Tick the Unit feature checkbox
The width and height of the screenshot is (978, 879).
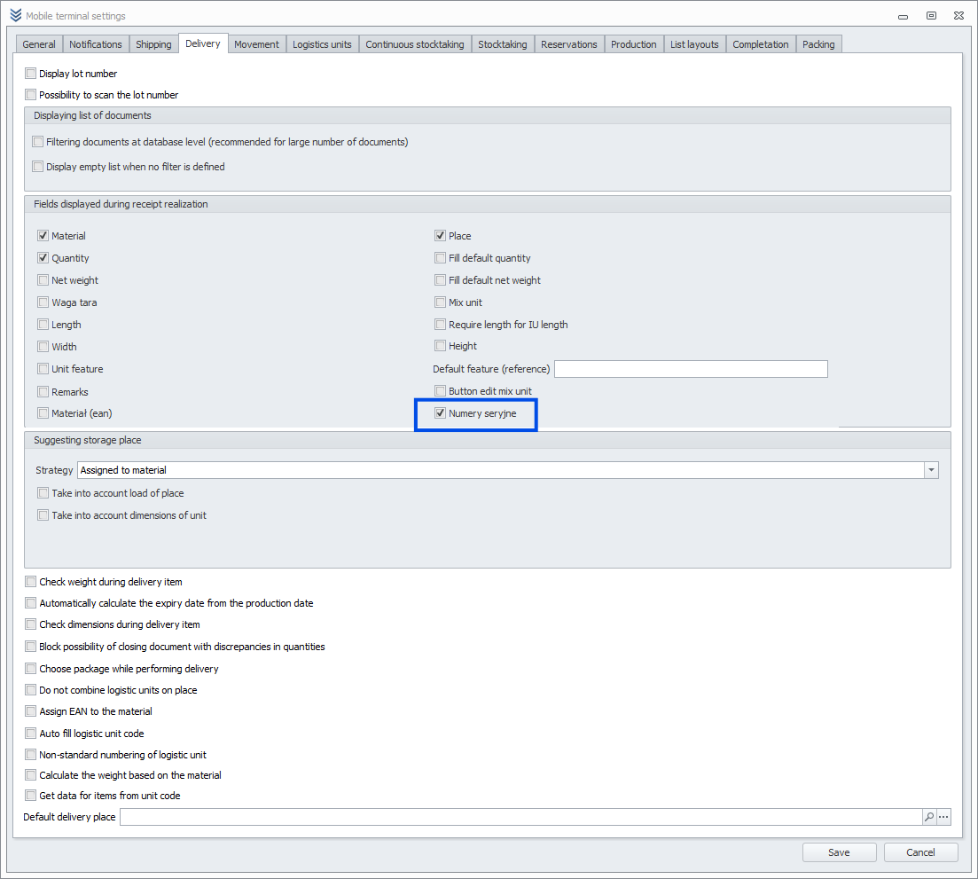[43, 369]
